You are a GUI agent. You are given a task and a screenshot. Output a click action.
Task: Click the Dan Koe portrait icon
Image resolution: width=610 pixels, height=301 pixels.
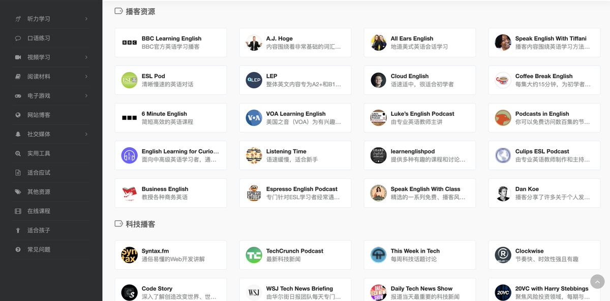pyautogui.click(x=503, y=193)
